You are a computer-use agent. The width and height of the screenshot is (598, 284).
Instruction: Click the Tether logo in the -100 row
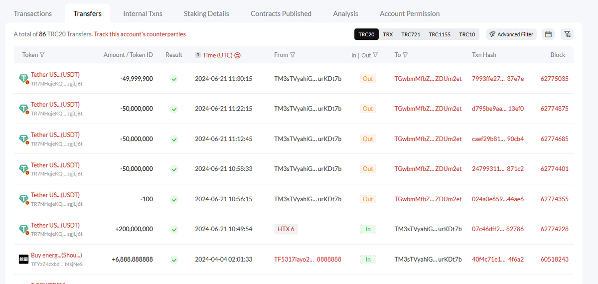point(23,199)
